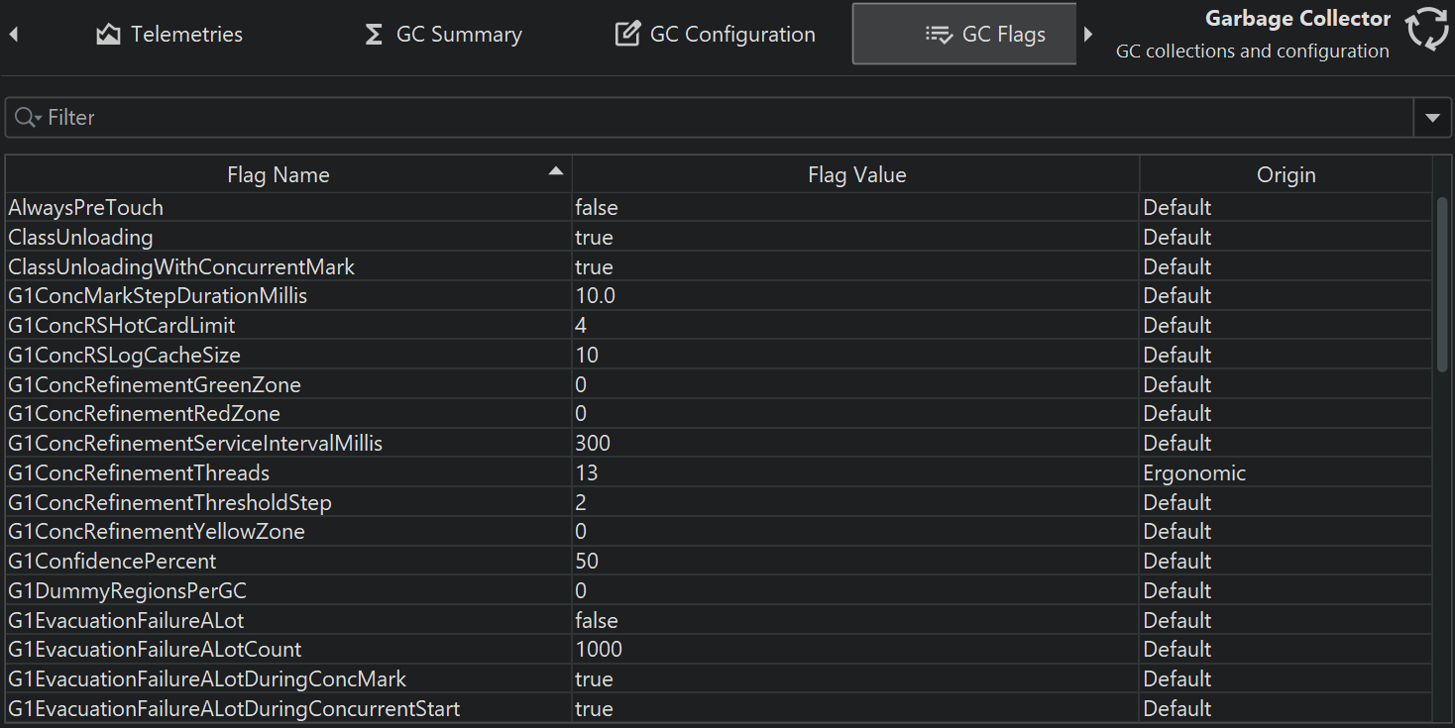Screen dimensions: 1455x728
Task: Open the filter options dropdown arrow
Action: click(1431, 118)
